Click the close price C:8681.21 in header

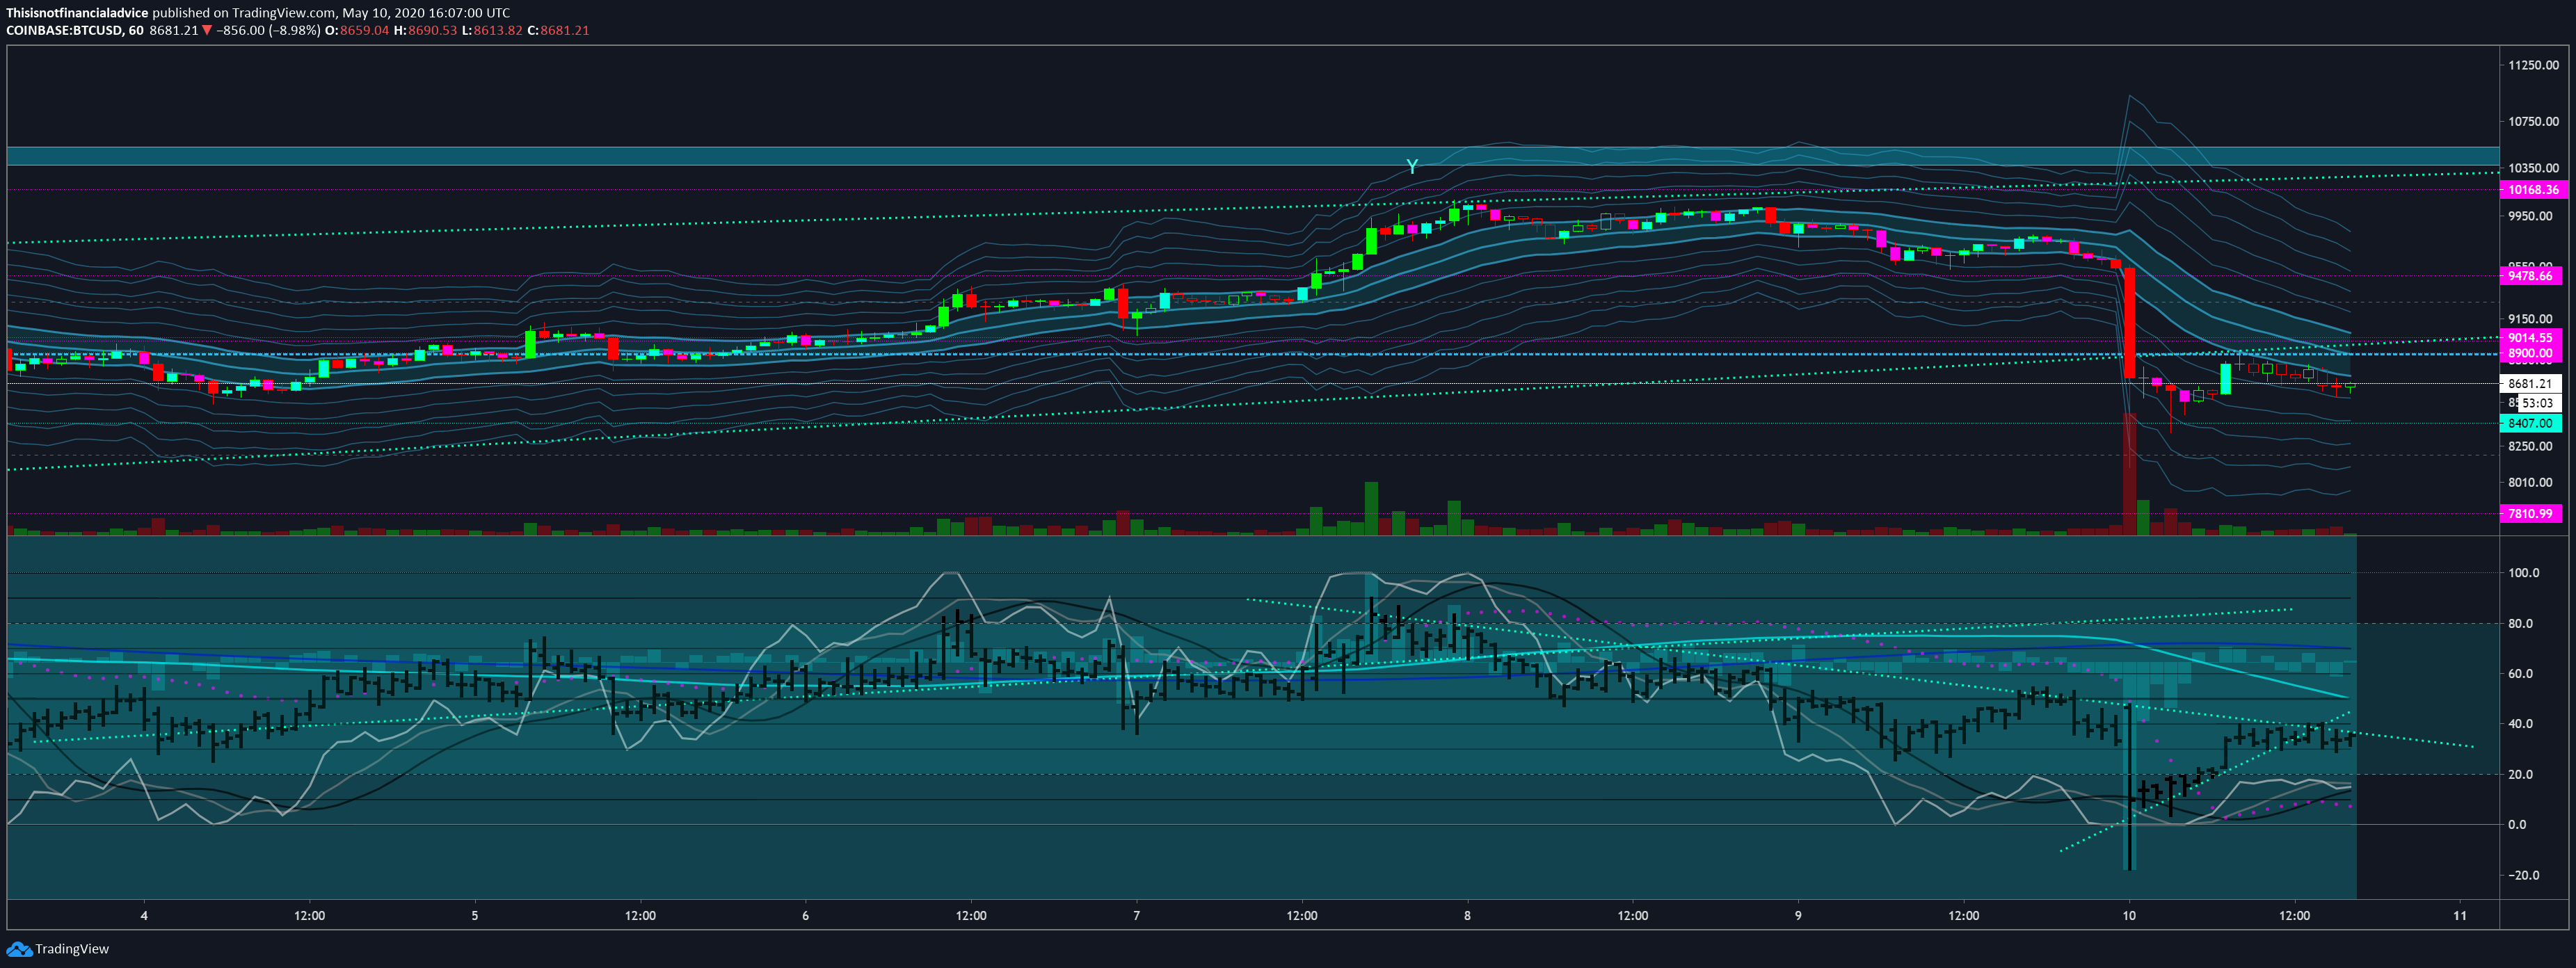[558, 31]
